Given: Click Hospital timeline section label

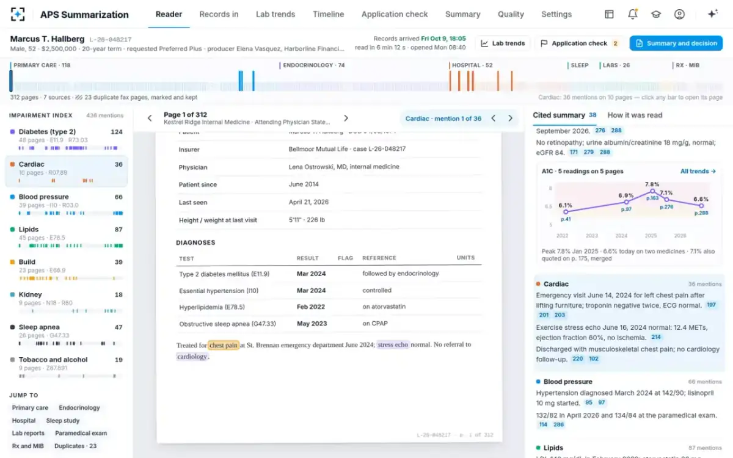Looking at the screenshot, I should click(472, 65).
